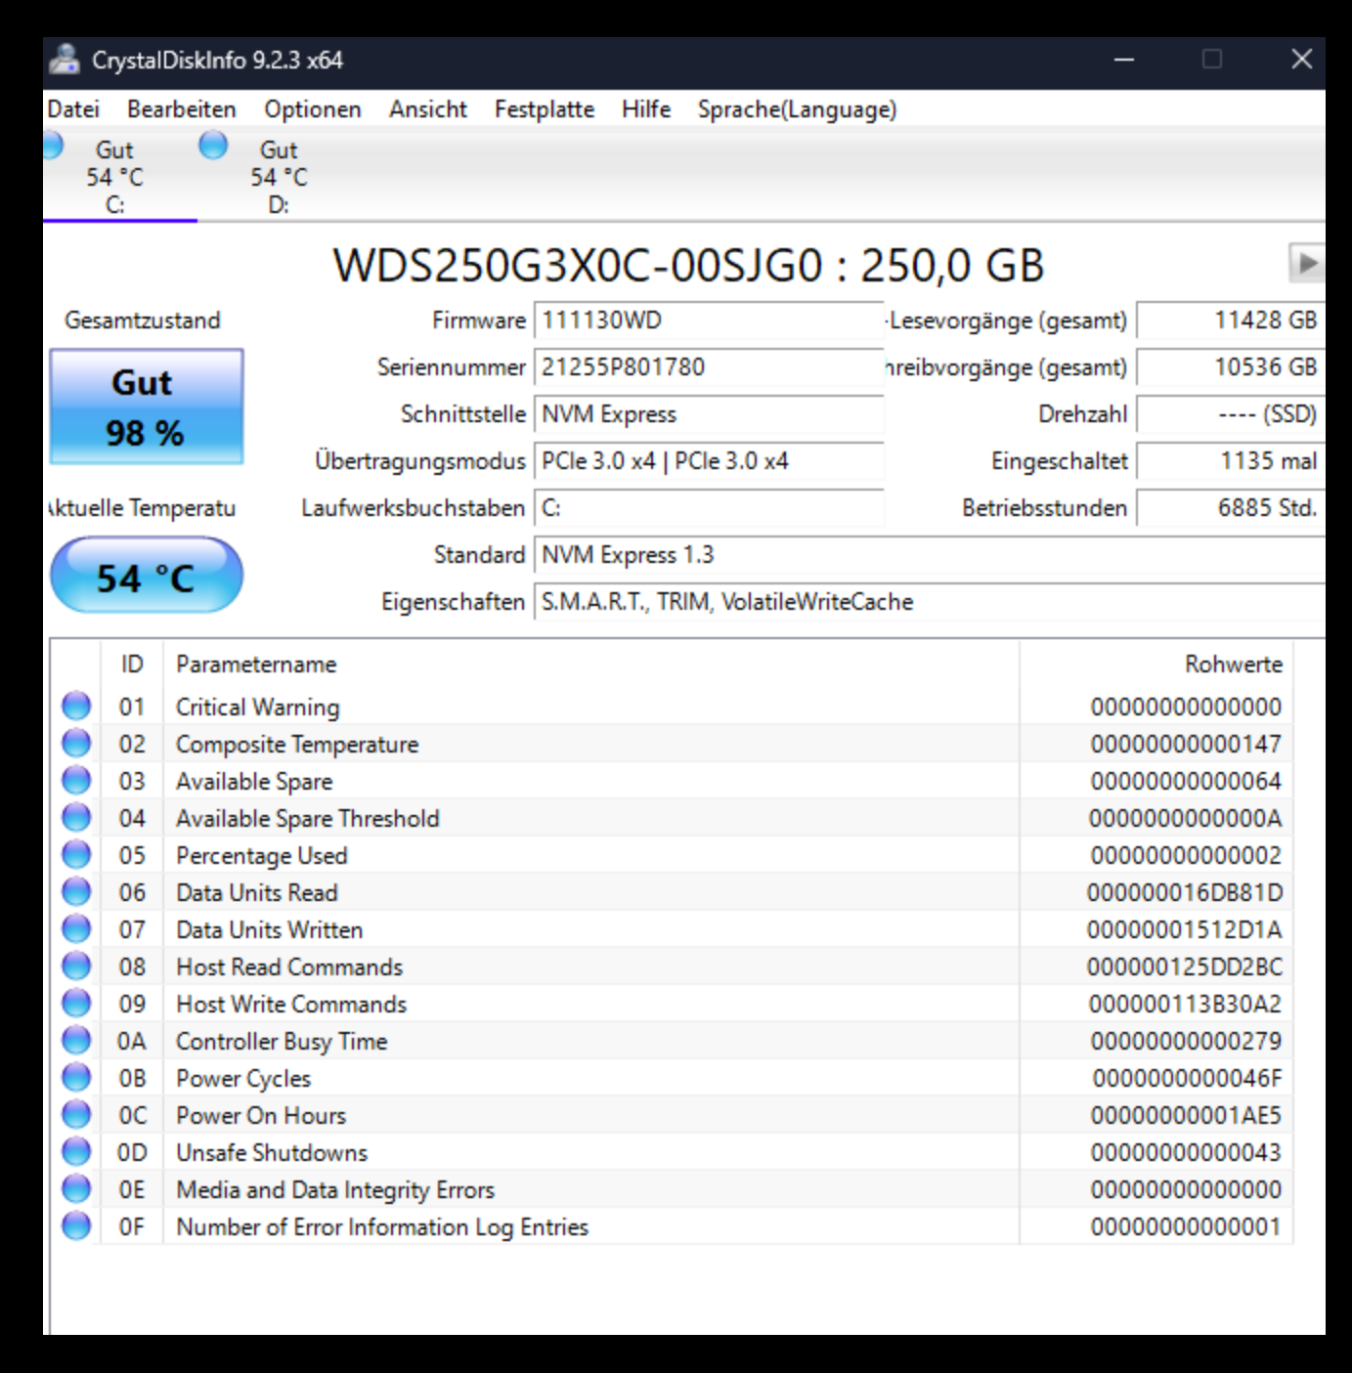This screenshot has width=1352, height=1373.
Task: Click raw value 00000000000279
Action: click(x=1186, y=1041)
